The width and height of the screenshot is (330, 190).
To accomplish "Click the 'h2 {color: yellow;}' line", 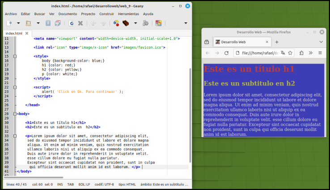I will 62,70.
